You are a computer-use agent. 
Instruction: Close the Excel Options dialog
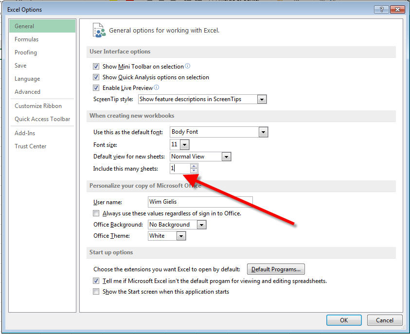tap(397, 10)
